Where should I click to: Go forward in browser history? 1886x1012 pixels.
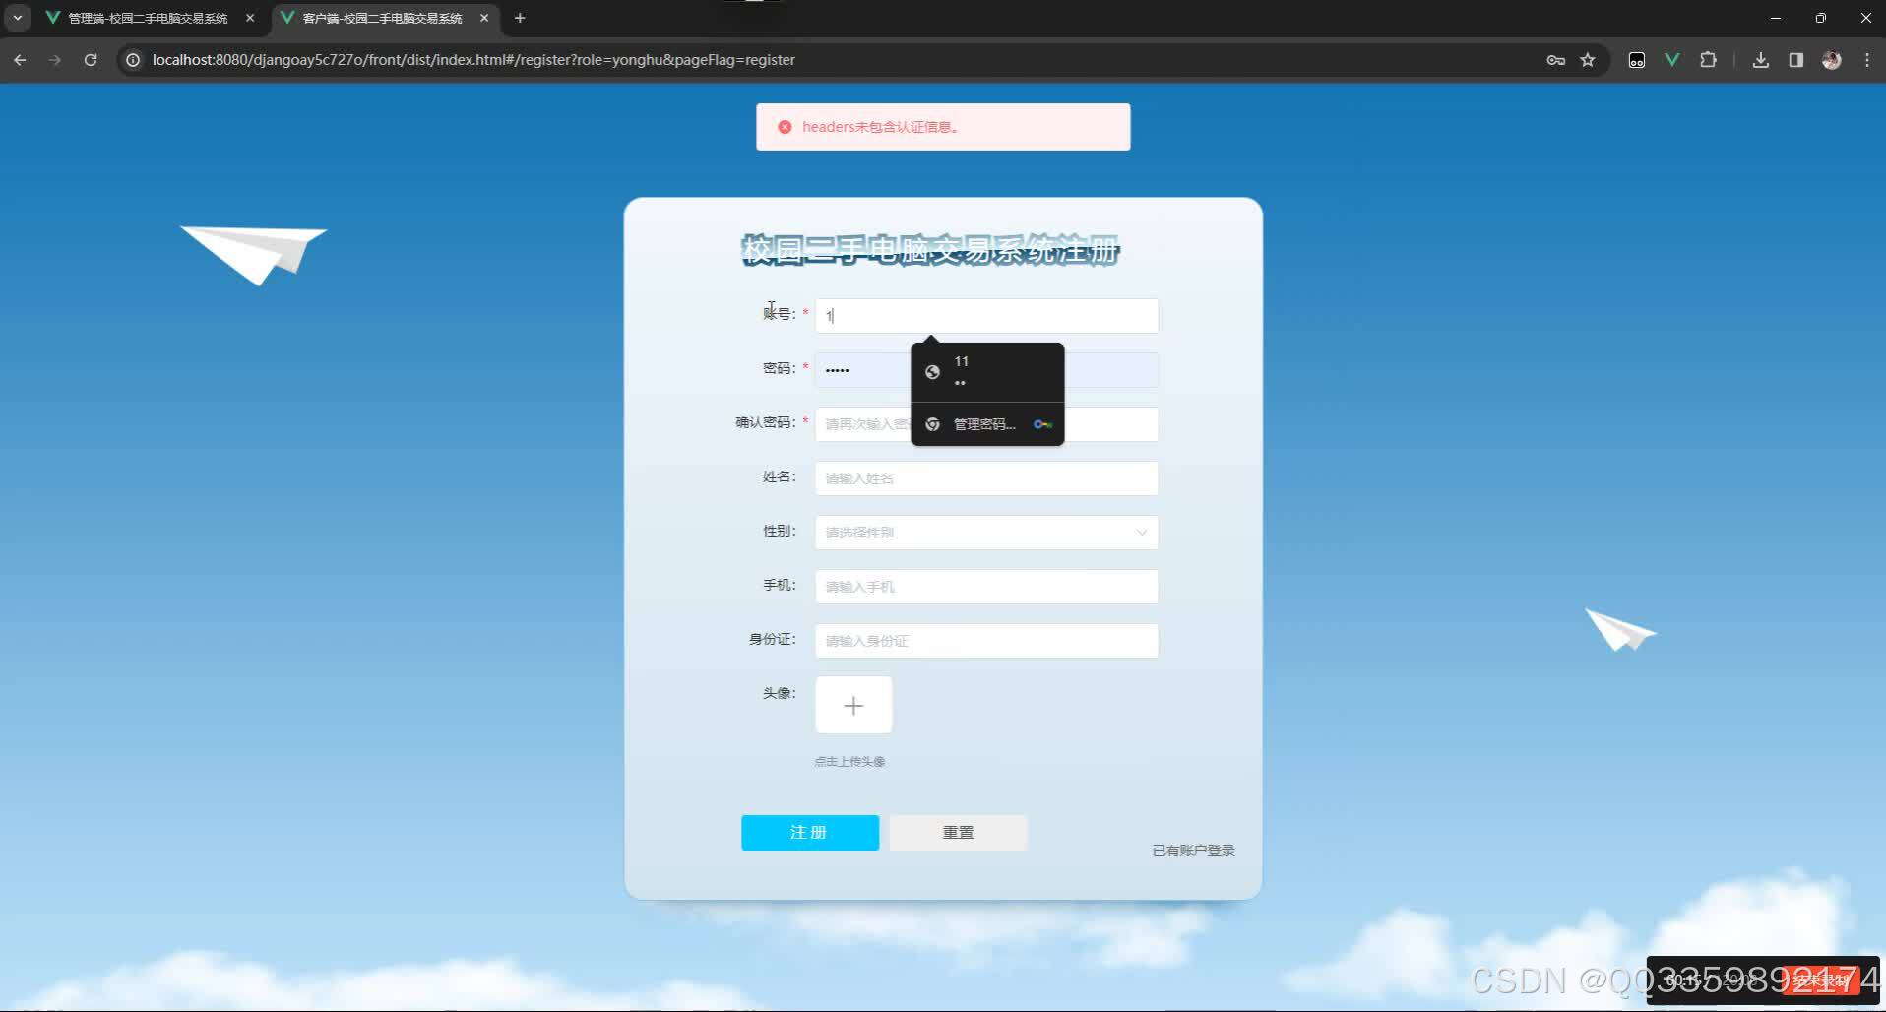point(55,60)
